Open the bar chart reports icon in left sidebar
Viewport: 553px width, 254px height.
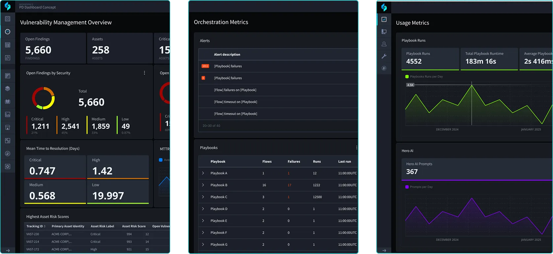coord(8,114)
